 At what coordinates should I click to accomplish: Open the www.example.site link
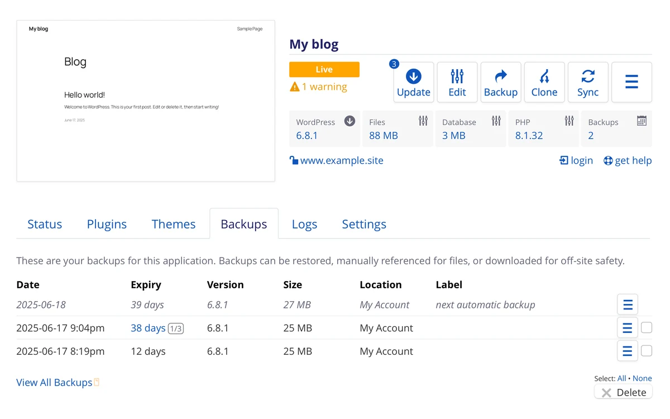point(342,160)
